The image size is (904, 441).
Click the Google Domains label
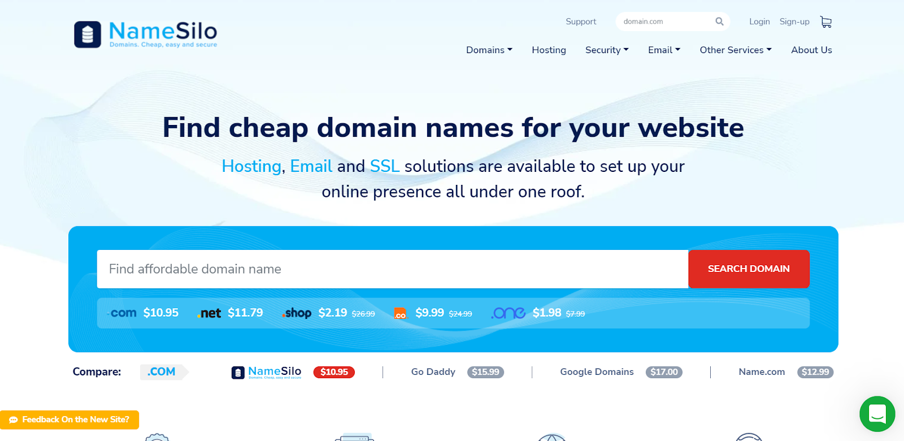tap(597, 372)
